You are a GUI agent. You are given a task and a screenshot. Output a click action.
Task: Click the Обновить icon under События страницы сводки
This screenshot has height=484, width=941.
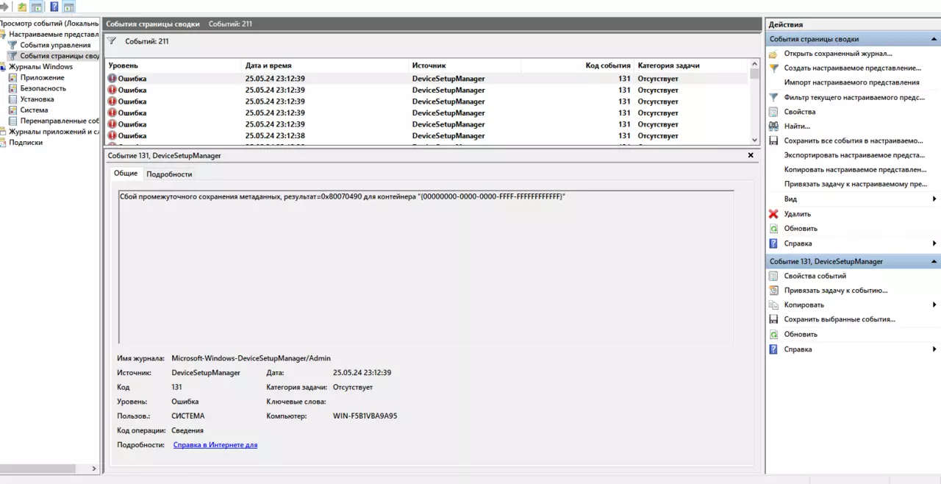pos(773,228)
